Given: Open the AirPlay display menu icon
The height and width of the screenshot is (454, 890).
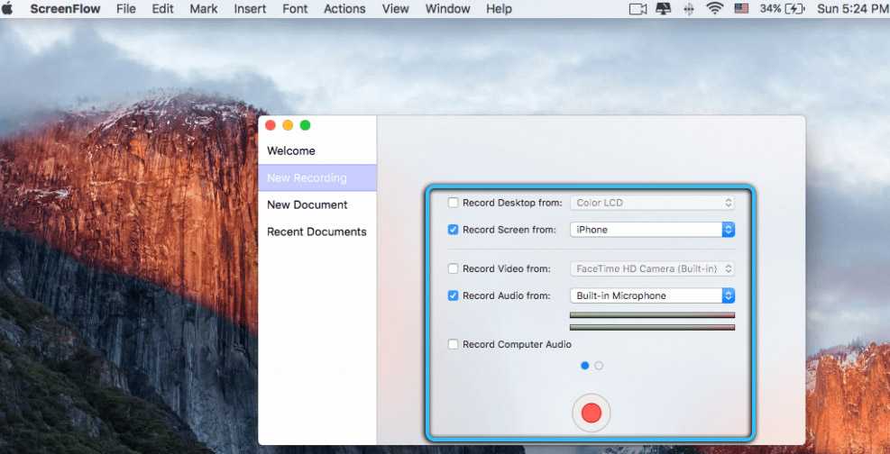Looking at the screenshot, I should (x=664, y=9).
